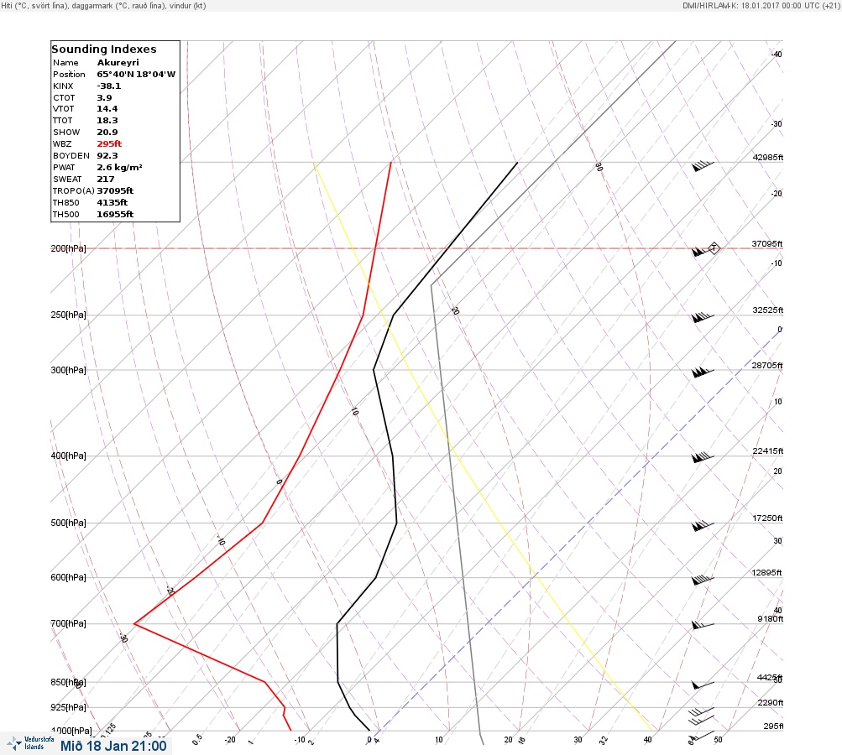
Task: Click the VTOT value 14.4
Action: (x=107, y=108)
